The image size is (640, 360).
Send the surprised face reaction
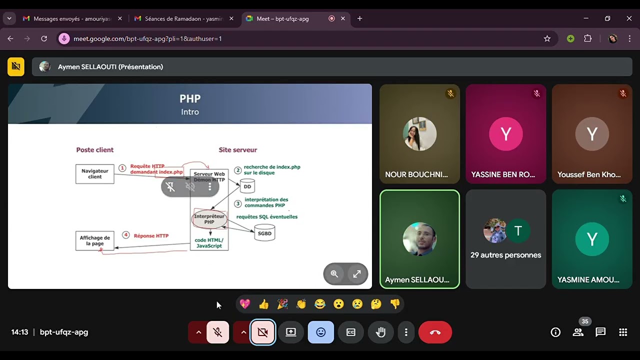click(x=338, y=304)
